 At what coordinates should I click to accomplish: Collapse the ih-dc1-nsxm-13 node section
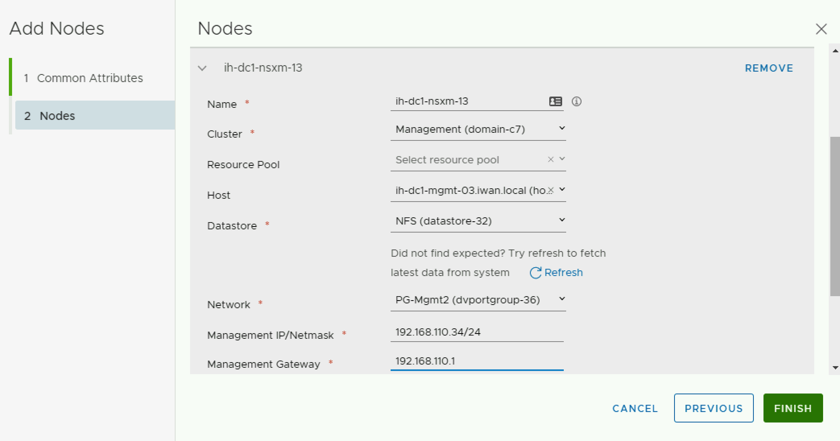point(202,68)
